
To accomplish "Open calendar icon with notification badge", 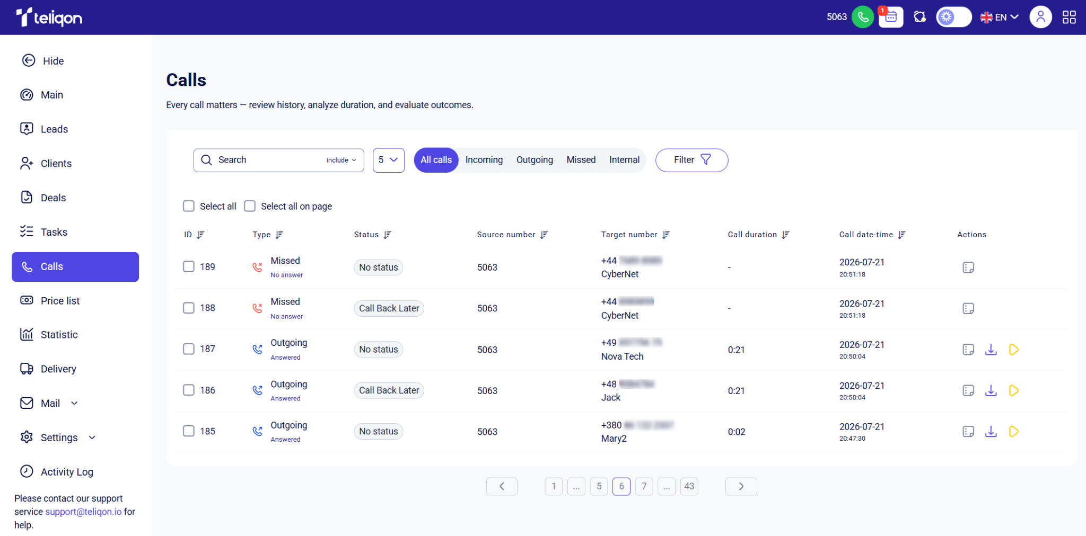I will 891,17.
